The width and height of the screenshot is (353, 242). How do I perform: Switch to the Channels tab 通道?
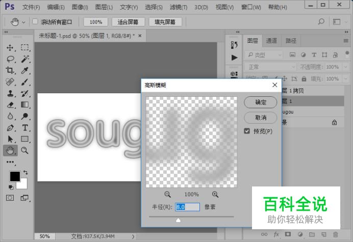point(271,41)
